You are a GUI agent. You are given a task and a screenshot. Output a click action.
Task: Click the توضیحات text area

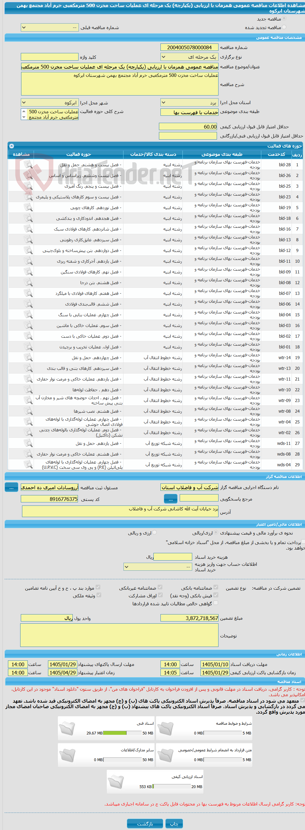click(119, 635)
